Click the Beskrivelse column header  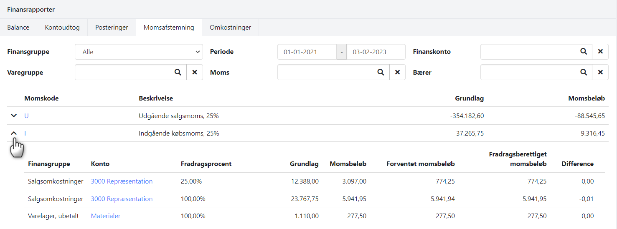pyautogui.click(x=156, y=98)
